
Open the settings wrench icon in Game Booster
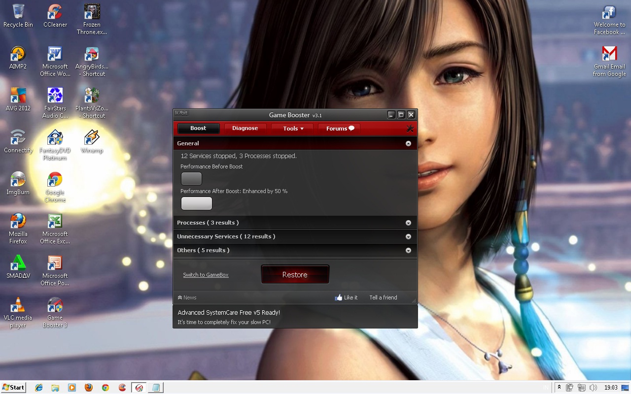(x=410, y=129)
